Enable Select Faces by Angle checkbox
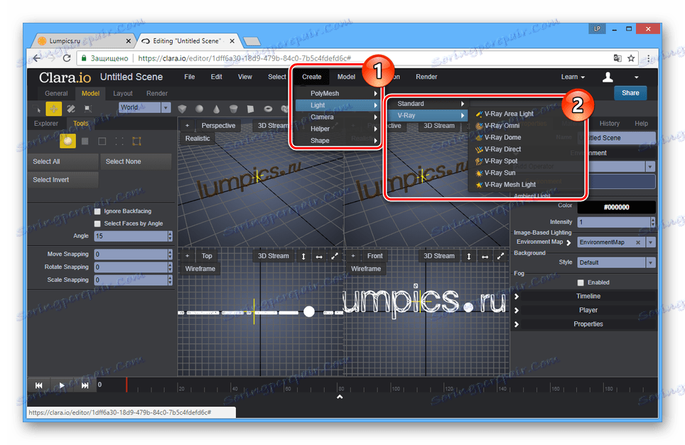685x445 pixels. click(97, 223)
